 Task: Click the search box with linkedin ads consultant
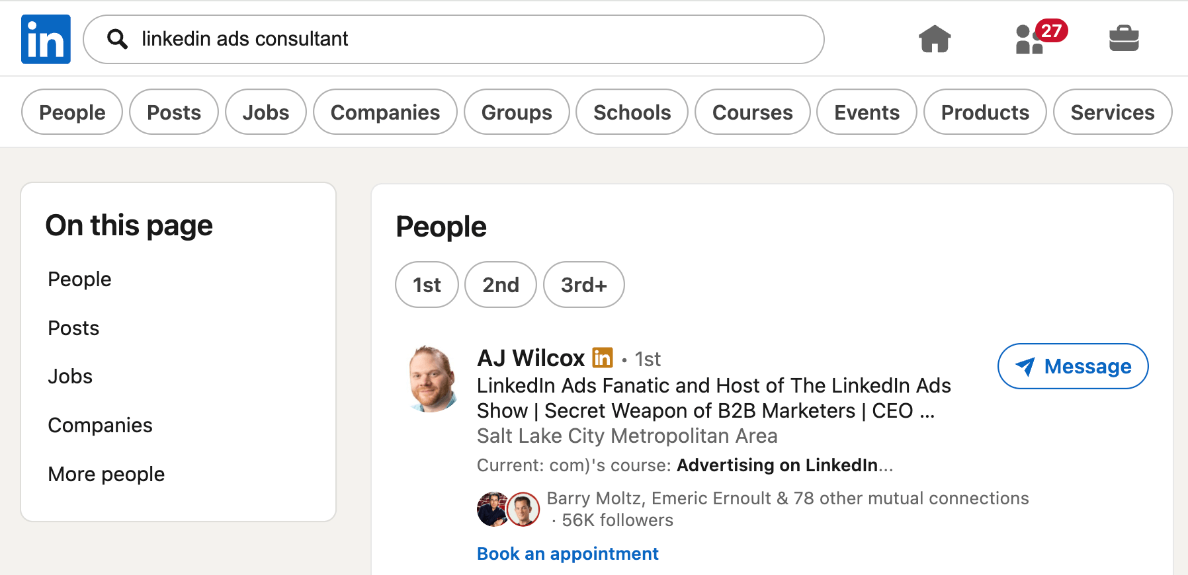pos(454,39)
